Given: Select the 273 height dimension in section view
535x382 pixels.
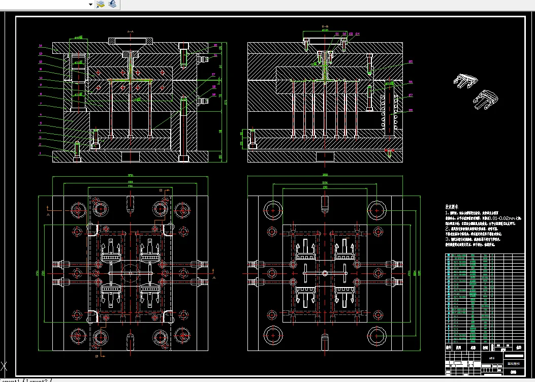Looking at the screenshot, I should [x=226, y=102].
